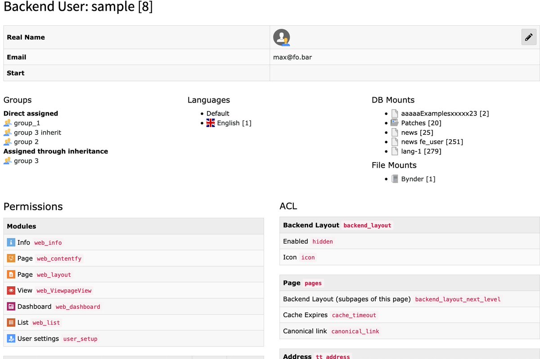
Task: Click the web_ViewpageView code label
Action: coord(64,291)
